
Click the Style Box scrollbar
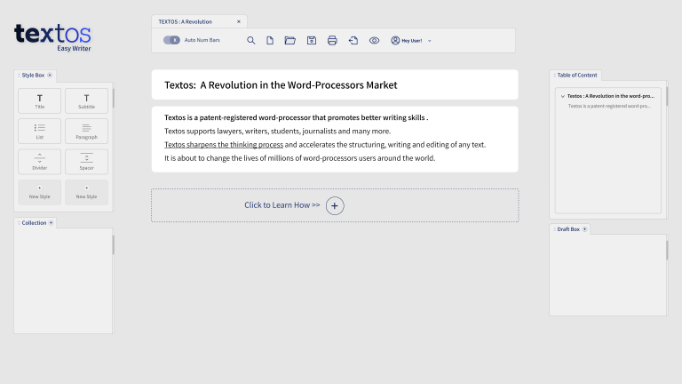[113, 99]
